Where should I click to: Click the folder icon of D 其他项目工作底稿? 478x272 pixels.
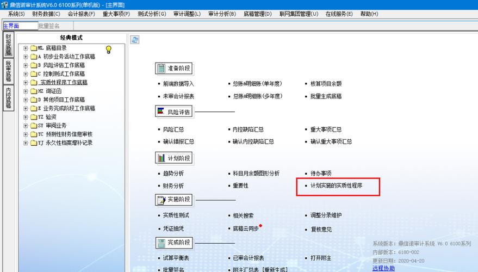(34, 100)
